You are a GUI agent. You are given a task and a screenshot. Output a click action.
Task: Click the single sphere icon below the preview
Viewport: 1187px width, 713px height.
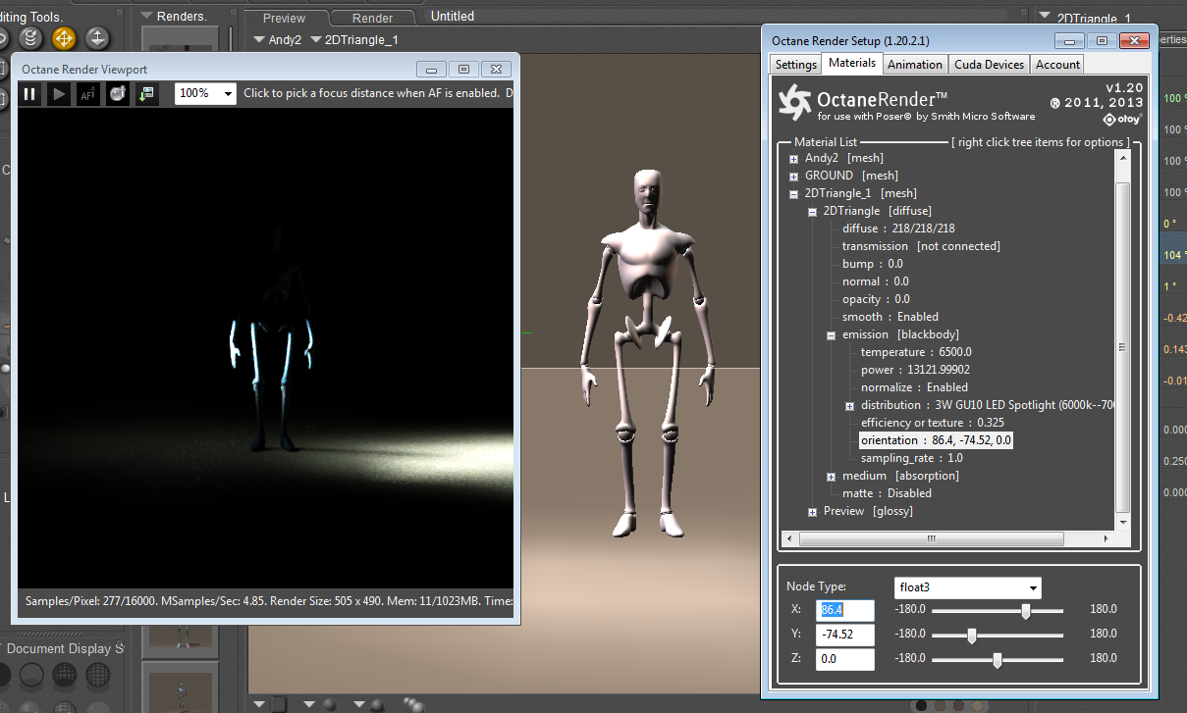pos(329,704)
